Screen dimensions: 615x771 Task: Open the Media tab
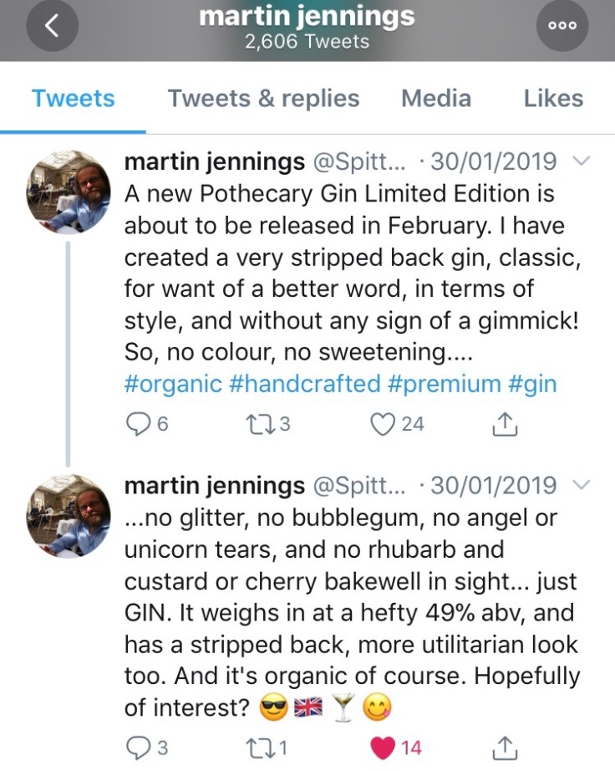(435, 99)
